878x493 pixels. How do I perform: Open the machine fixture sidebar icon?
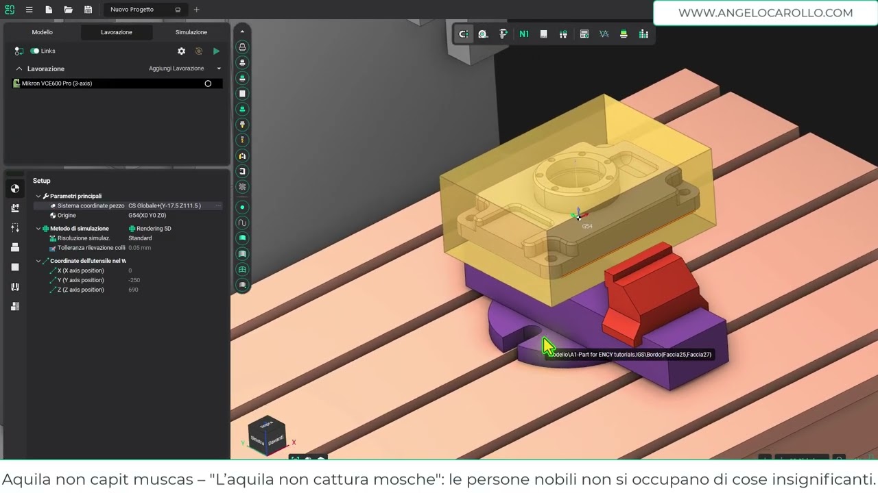(x=15, y=208)
